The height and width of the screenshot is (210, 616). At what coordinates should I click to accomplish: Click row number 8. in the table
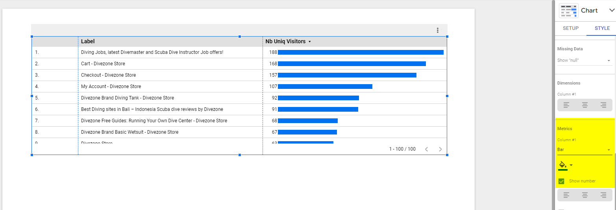[37, 132]
